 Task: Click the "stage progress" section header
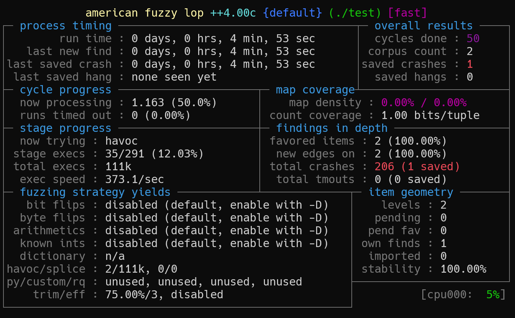pos(66,128)
